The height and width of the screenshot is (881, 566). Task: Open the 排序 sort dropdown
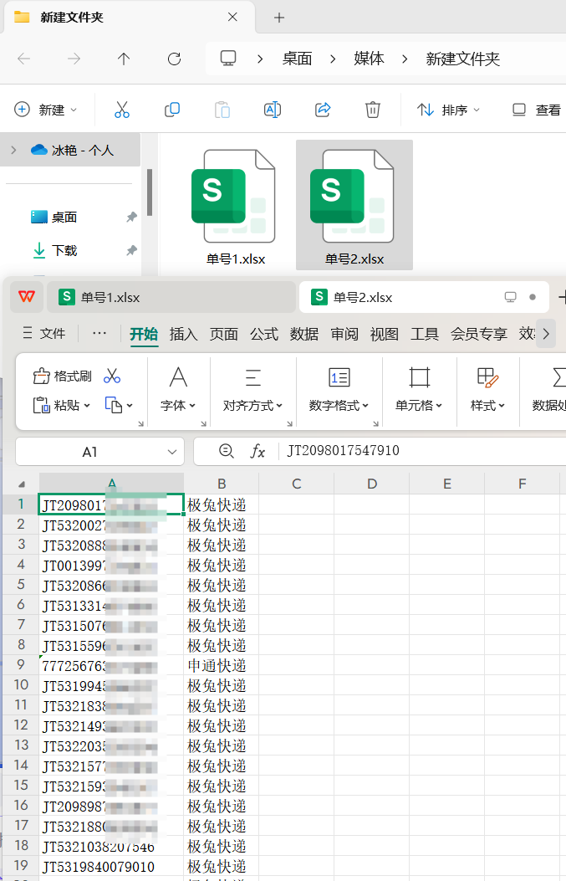pos(449,110)
